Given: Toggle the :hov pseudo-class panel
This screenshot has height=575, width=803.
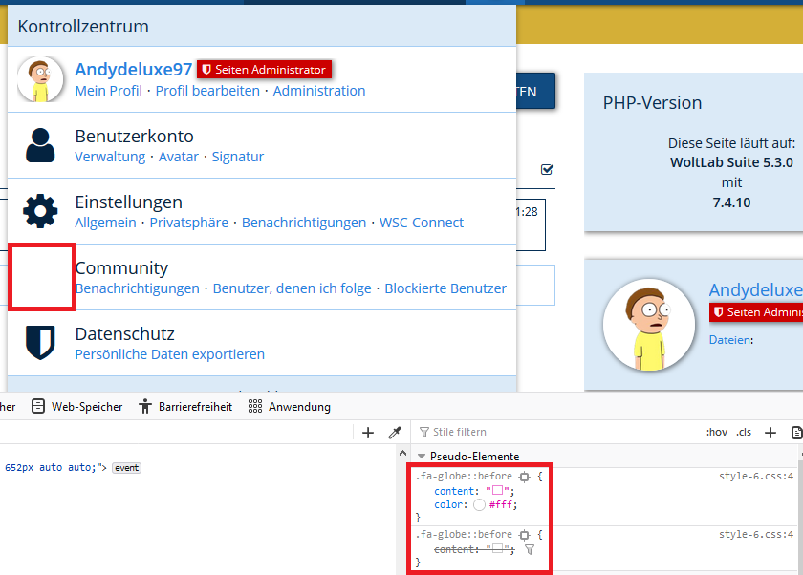Looking at the screenshot, I should pyautogui.click(x=716, y=433).
